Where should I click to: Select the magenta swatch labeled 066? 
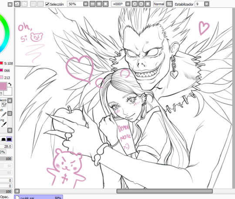pyautogui.click(x=1, y=70)
